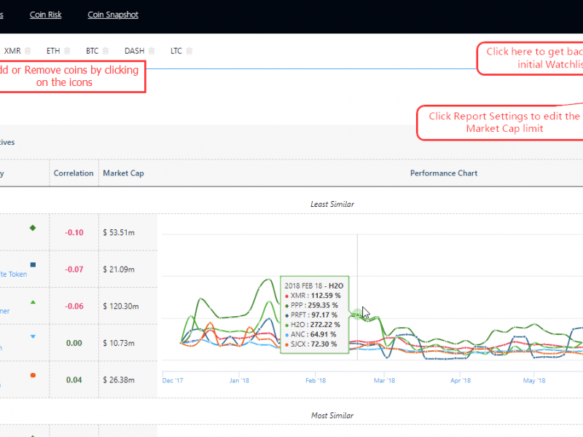
Task: Open the Coin Risk page
Action: pyautogui.click(x=45, y=15)
